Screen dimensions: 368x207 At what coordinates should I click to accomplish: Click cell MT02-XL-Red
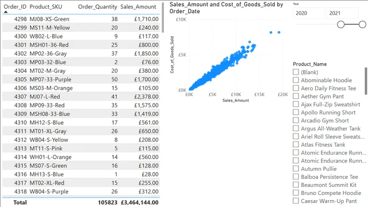tap(47, 183)
